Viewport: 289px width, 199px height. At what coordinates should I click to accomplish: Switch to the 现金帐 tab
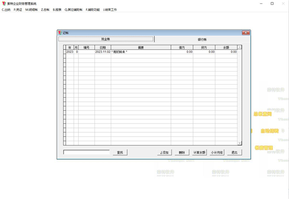106,39
